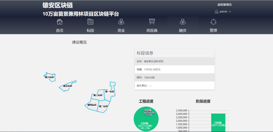The image size is (273, 132).
Task: Click the 雄安区块链 site title
Action: [58, 5]
